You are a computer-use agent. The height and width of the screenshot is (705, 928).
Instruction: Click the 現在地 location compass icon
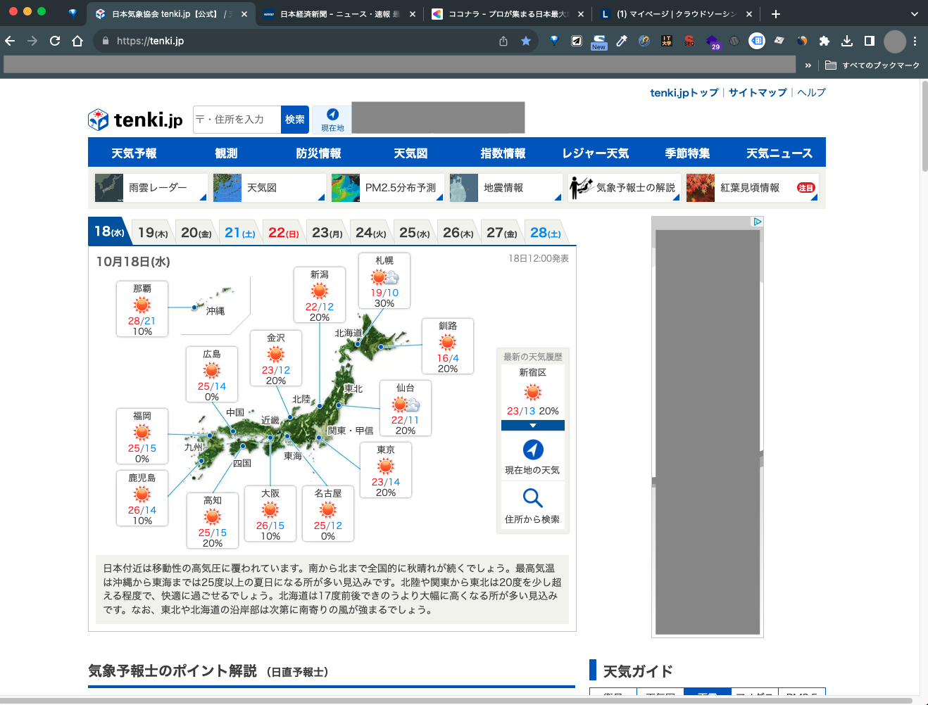332,115
